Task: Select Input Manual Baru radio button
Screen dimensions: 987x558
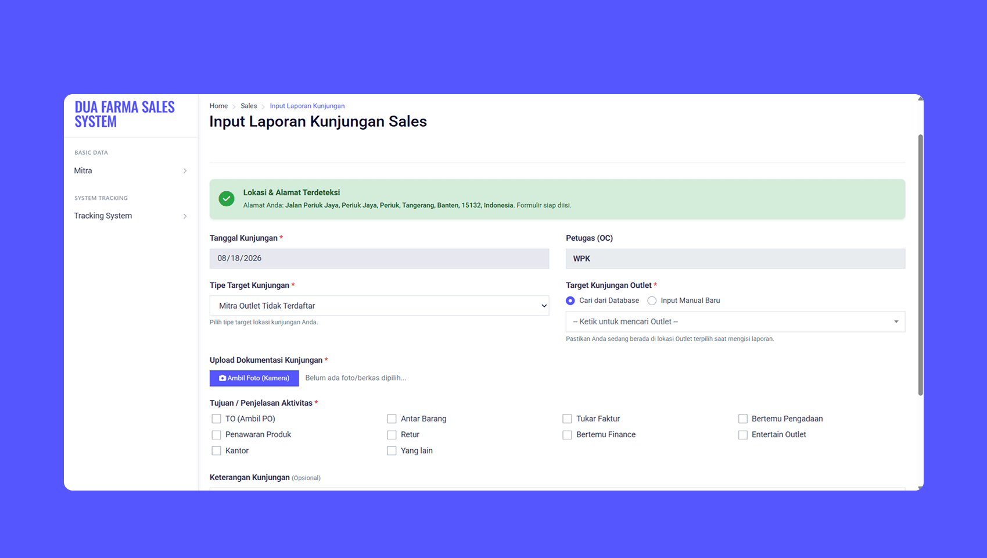Action: coord(652,301)
